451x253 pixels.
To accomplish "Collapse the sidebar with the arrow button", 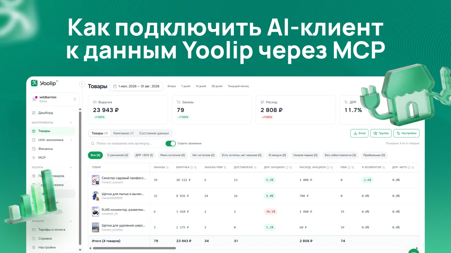I will point(82,84).
